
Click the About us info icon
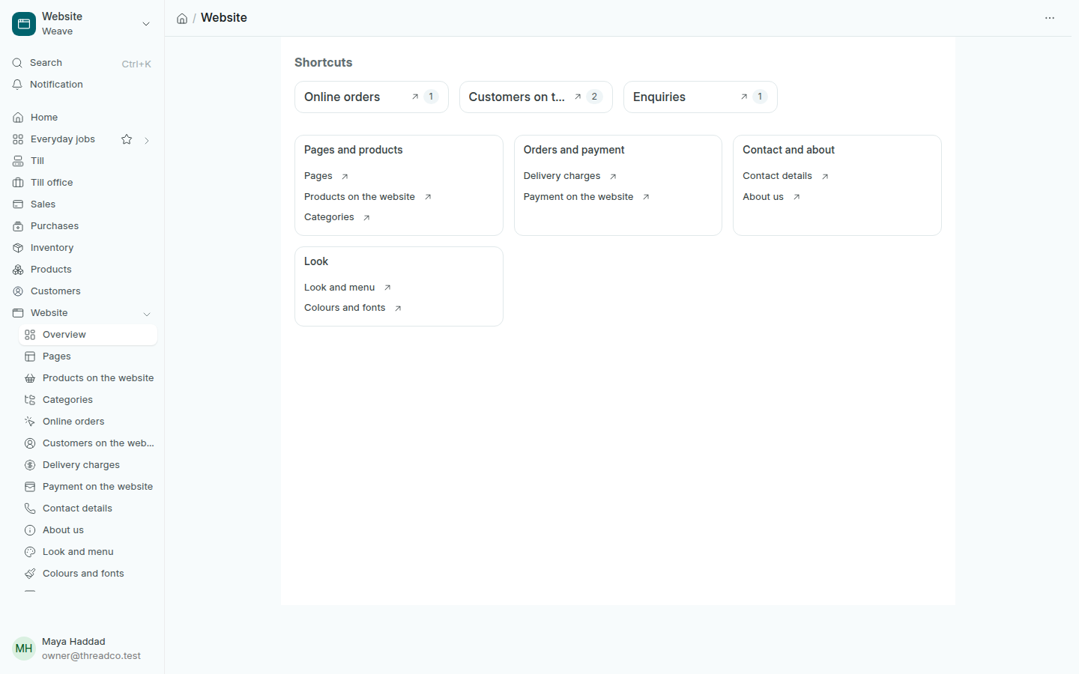point(30,530)
